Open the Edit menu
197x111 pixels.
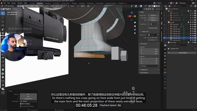point(9,3)
